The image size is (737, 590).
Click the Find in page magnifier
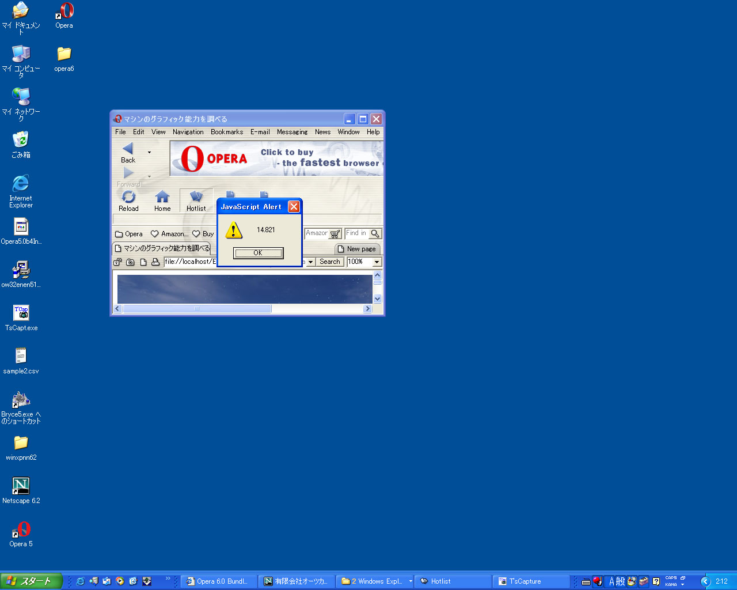click(x=375, y=233)
